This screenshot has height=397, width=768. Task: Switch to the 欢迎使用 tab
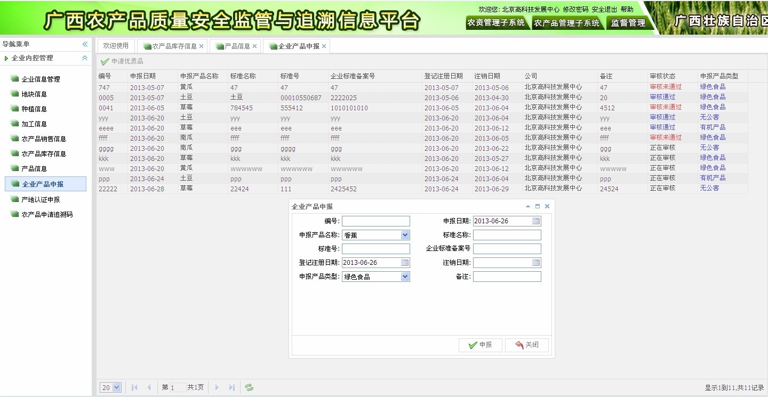(x=116, y=46)
